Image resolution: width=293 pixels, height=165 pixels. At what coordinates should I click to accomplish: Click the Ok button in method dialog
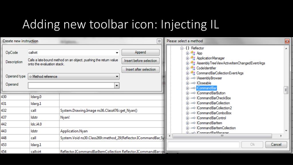(252, 144)
